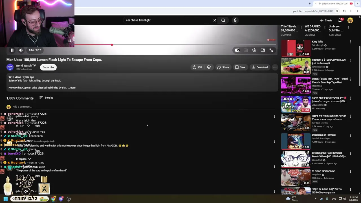This screenshot has height=203, width=361.
Task: Open options for Decisions of Torment
Action: [350, 135]
